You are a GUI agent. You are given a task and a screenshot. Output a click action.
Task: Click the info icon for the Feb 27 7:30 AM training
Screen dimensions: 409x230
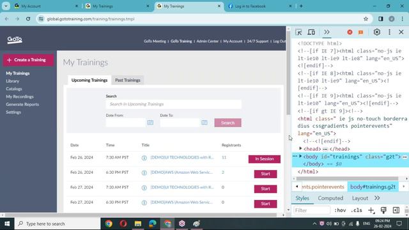[144, 188]
